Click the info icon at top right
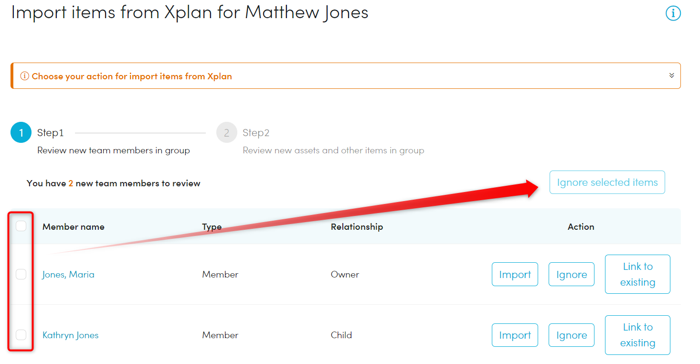The image size is (700, 364). [x=673, y=13]
